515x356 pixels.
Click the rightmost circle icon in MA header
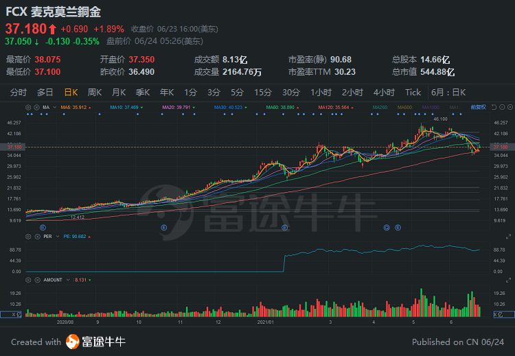point(510,107)
